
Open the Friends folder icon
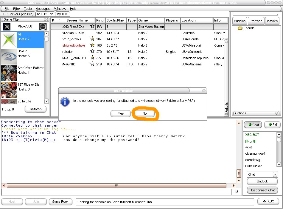[x=240, y=28]
